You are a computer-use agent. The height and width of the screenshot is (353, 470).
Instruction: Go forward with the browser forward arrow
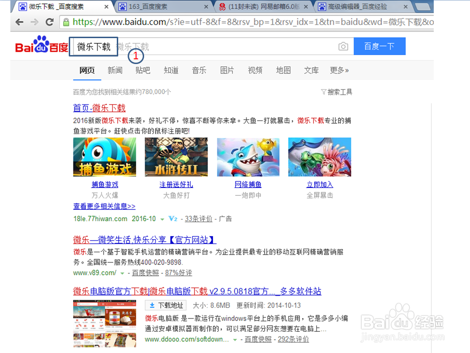(34, 22)
